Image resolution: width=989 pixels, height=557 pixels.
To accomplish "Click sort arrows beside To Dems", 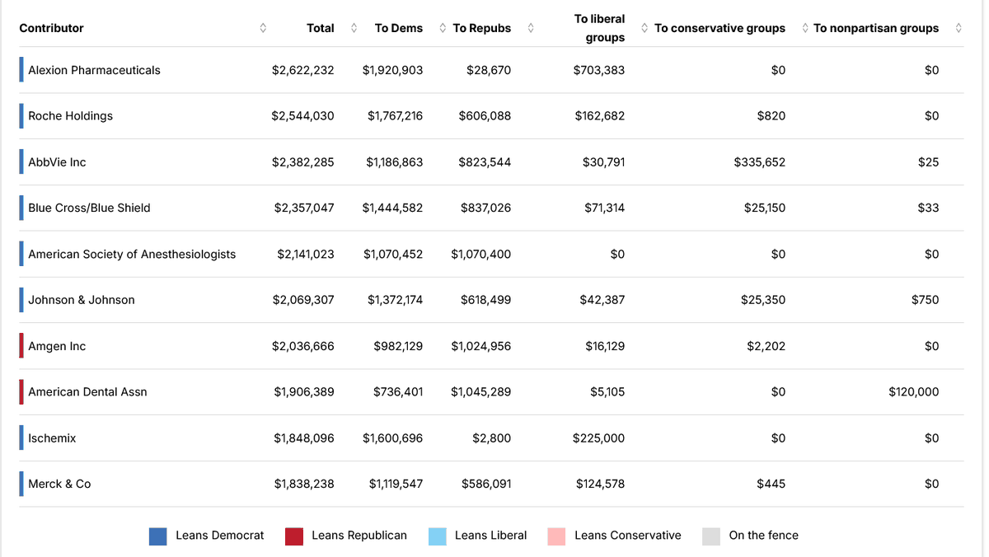I will coord(443,28).
